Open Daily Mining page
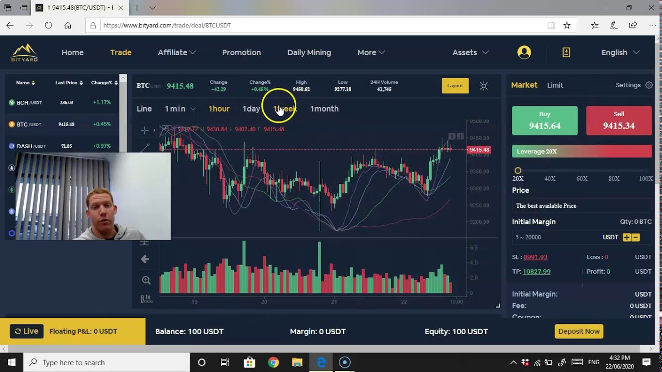The height and width of the screenshot is (372, 662). pos(309,52)
